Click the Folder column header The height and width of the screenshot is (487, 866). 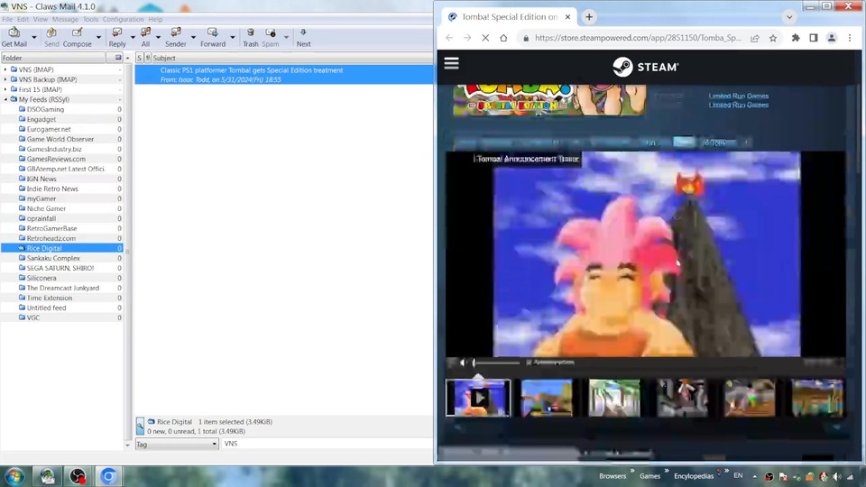point(53,58)
